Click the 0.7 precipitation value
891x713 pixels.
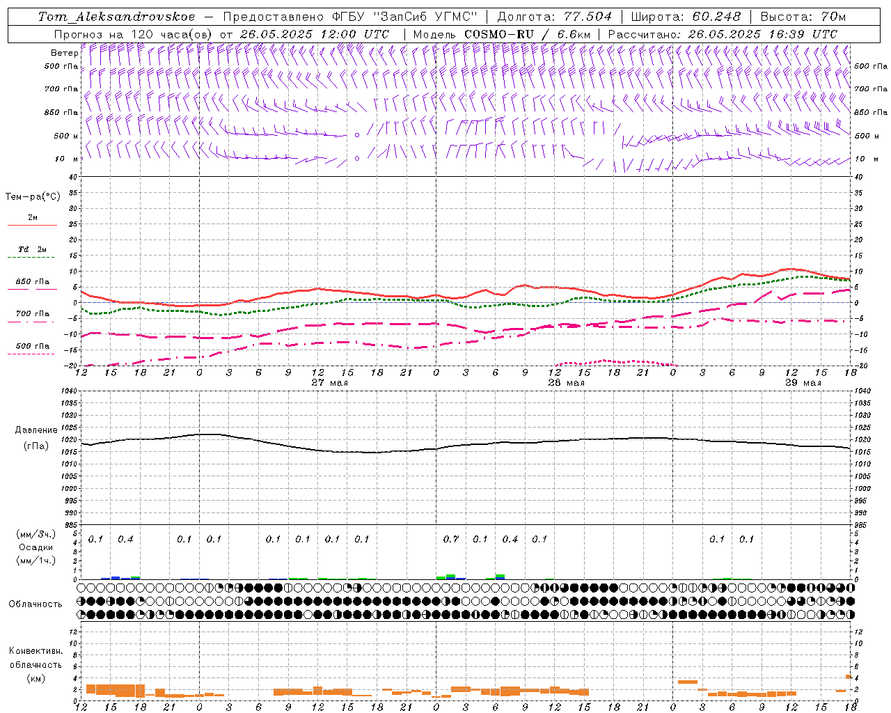click(x=451, y=539)
